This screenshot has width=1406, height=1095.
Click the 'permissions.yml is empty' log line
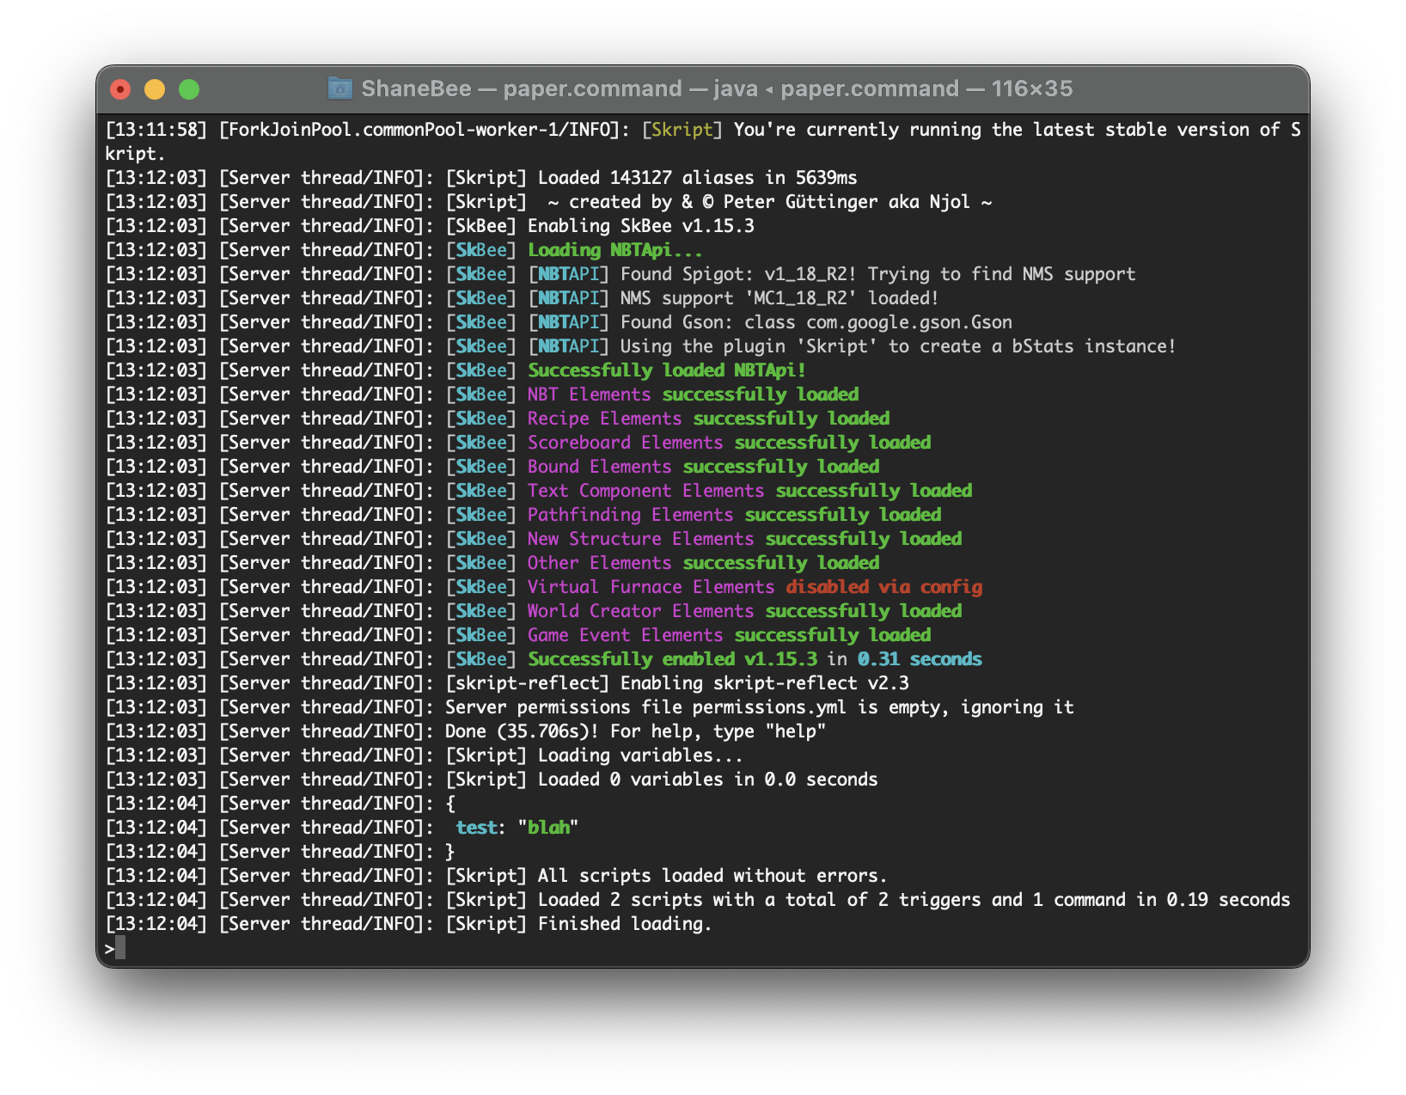point(759,707)
